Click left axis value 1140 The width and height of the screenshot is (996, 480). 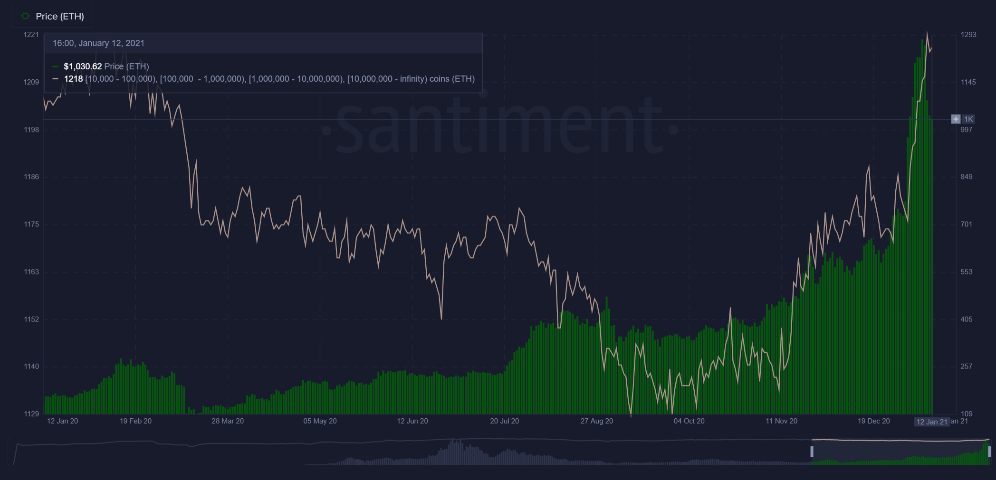point(31,367)
